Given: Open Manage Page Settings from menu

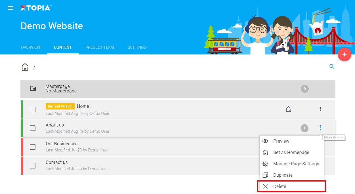Looking at the screenshot, I should tap(296, 164).
